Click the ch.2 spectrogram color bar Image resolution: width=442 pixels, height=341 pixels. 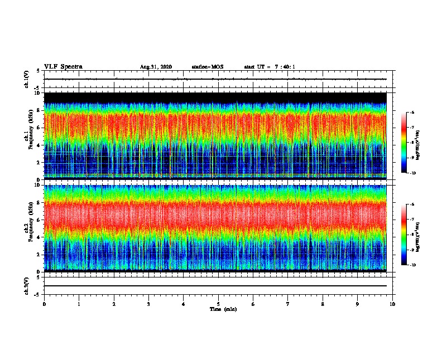click(404, 235)
